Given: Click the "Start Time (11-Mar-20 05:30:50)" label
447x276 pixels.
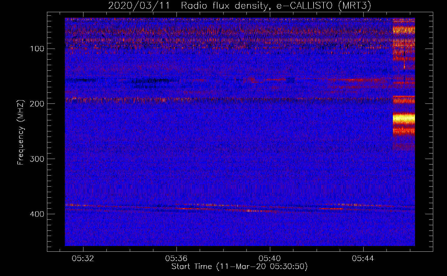Looking at the screenshot, I should point(240,267).
